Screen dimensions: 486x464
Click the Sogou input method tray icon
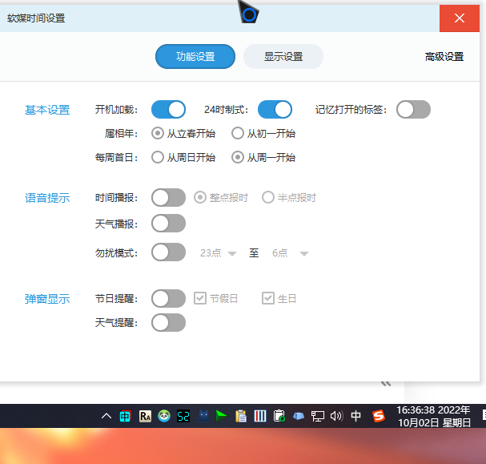coord(376,416)
